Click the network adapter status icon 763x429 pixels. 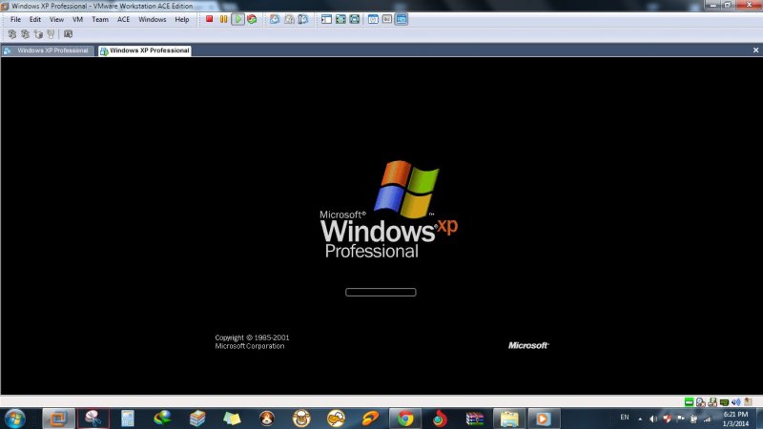[724, 401]
